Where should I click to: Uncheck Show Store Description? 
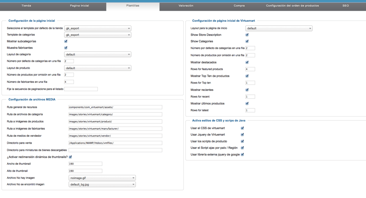coord(247,35)
